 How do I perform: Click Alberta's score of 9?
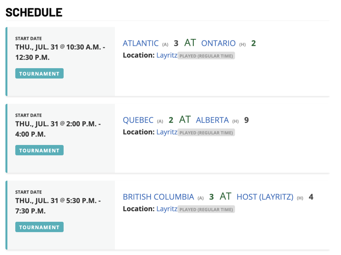click(246, 120)
